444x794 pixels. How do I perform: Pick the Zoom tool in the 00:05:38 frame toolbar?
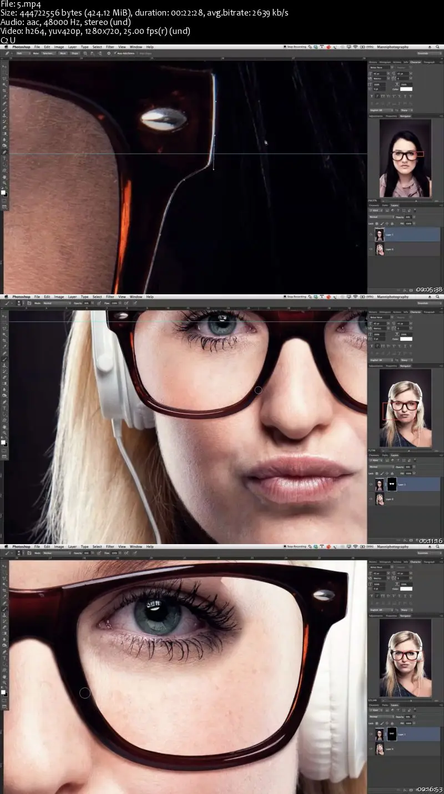pos(4,182)
